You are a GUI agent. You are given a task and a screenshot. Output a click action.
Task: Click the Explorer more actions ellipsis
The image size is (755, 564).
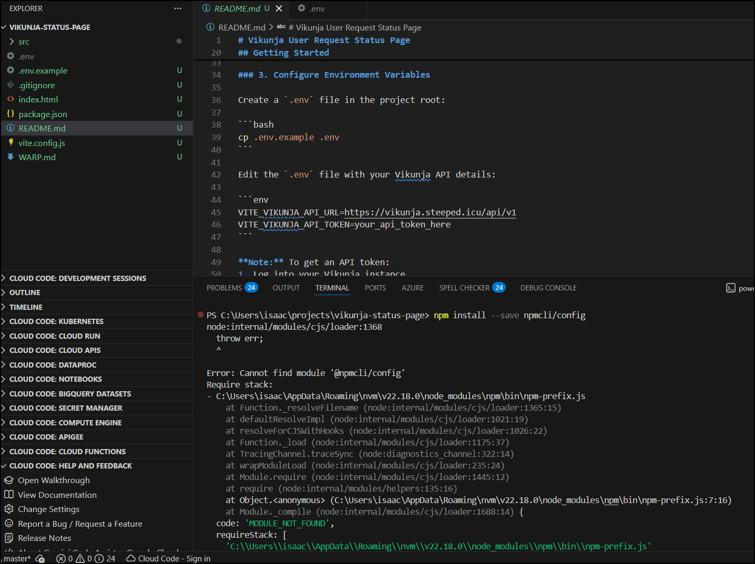tap(178, 8)
